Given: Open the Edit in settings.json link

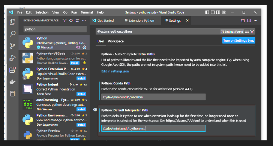Looking at the screenshot, I should pyautogui.click(x=115, y=71).
